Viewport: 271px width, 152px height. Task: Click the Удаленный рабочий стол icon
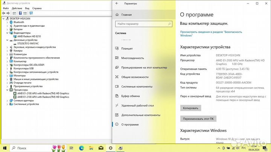click(x=117, y=105)
